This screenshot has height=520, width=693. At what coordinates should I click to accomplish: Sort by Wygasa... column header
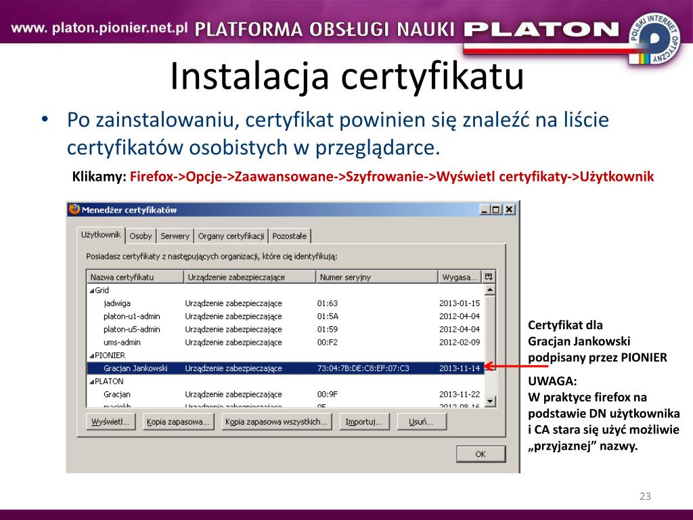point(460,277)
